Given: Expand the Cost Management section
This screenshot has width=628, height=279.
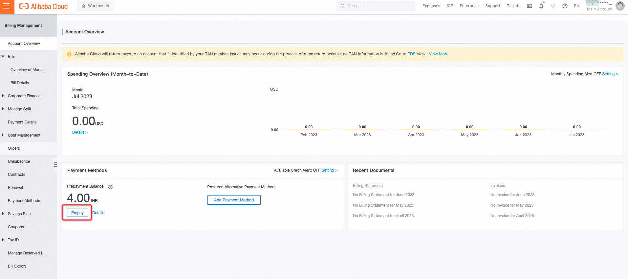Looking at the screenshot, I should 3,135.
